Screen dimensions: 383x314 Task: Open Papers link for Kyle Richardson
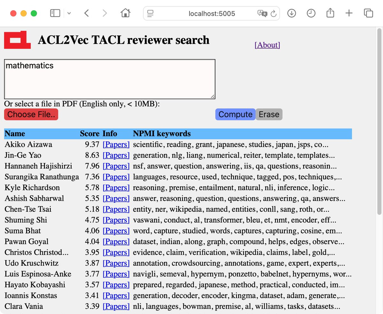click(x=116, y=188)
